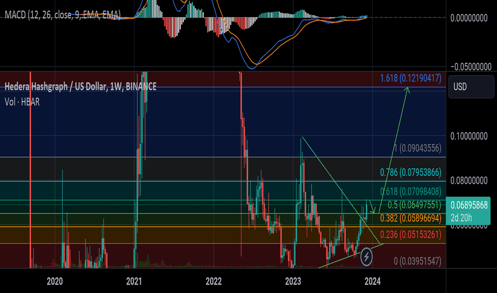Click the MACD (12, 26, close, 9, EMA, EMA) legend
This screenshot has width=497, height=293.
point(62,14)
